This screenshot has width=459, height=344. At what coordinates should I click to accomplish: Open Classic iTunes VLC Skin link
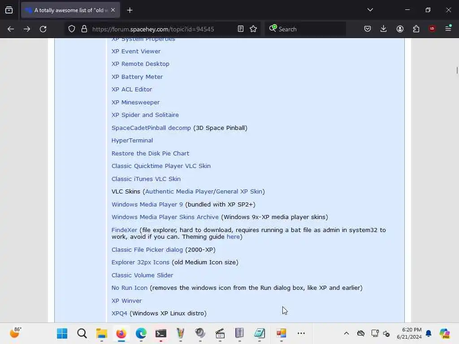click(x=146, y=179)
